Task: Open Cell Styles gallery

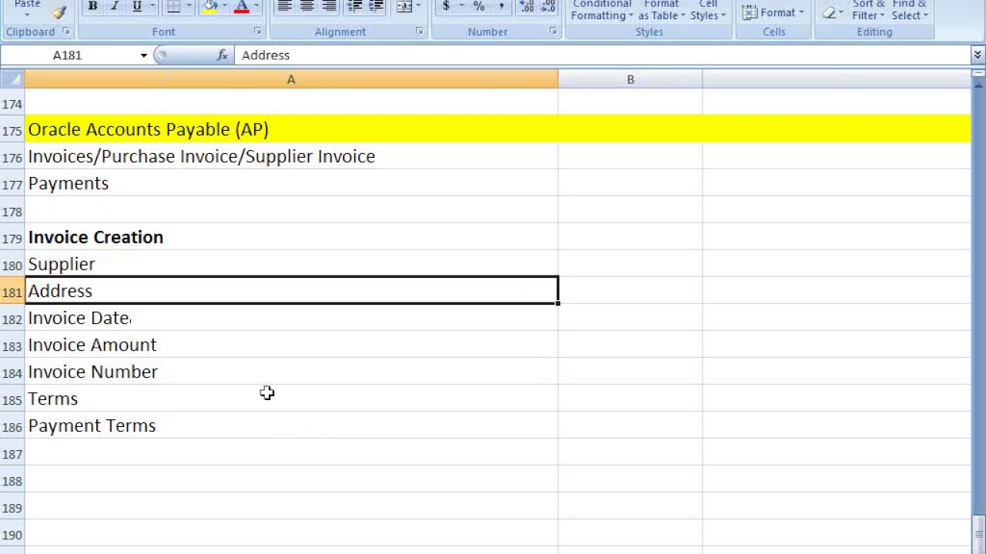Action: (x=708, y=10)
